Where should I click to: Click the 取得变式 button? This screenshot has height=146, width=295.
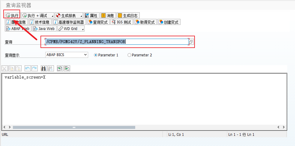point(145,22)
